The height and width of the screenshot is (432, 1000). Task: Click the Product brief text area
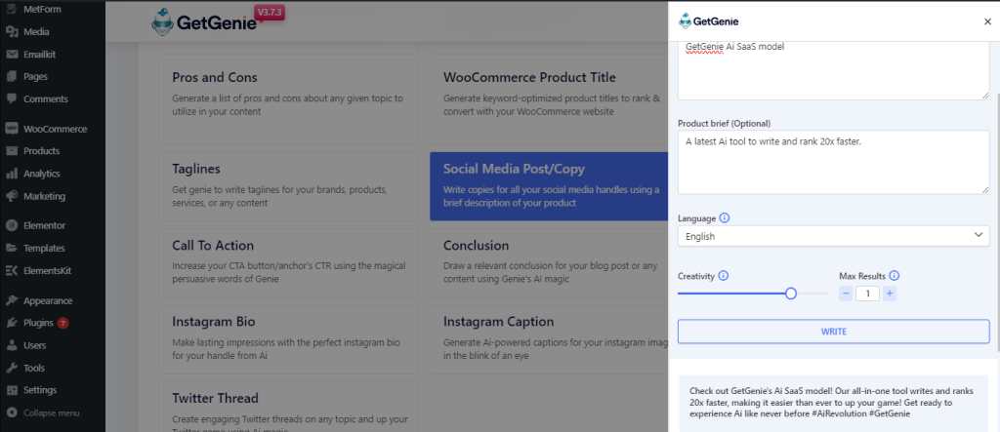834,162
